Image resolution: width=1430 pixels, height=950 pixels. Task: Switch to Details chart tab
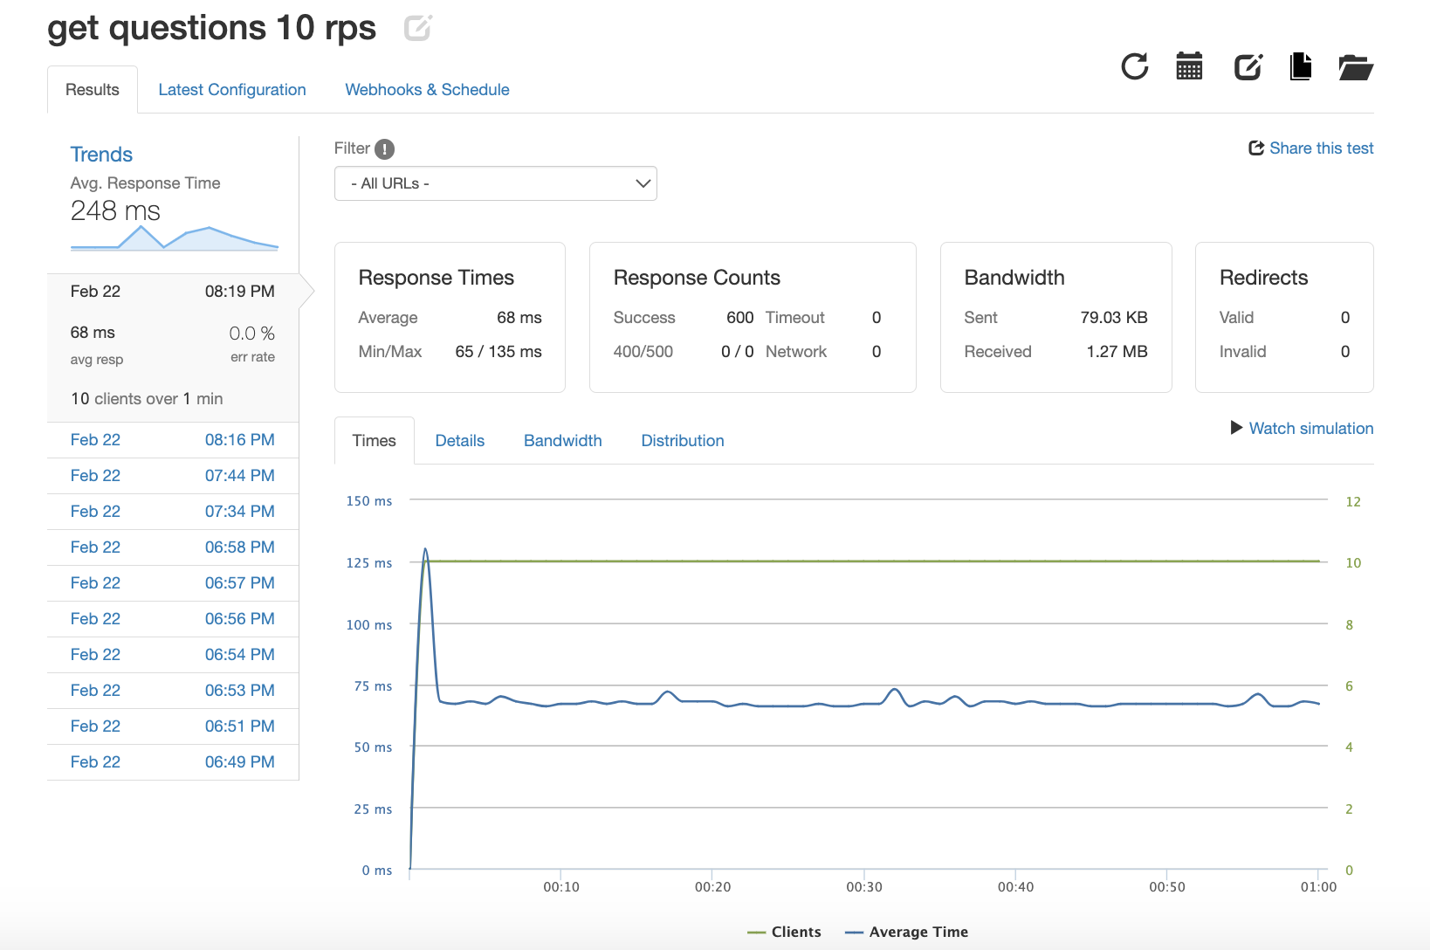[x=460, y=441]
